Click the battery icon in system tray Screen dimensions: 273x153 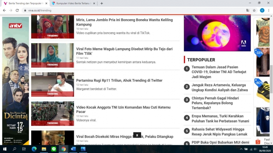click(246, 149)
